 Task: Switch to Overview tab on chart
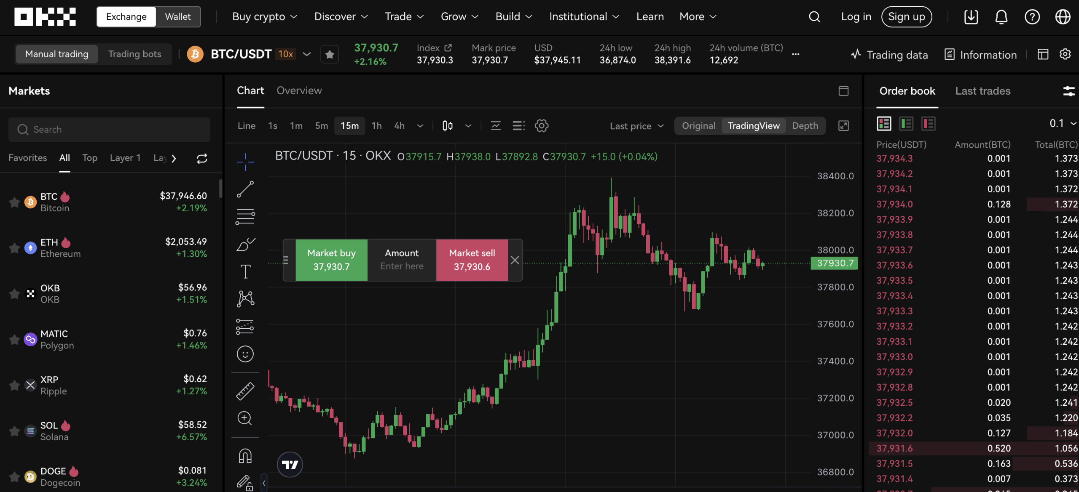[299, 91]
